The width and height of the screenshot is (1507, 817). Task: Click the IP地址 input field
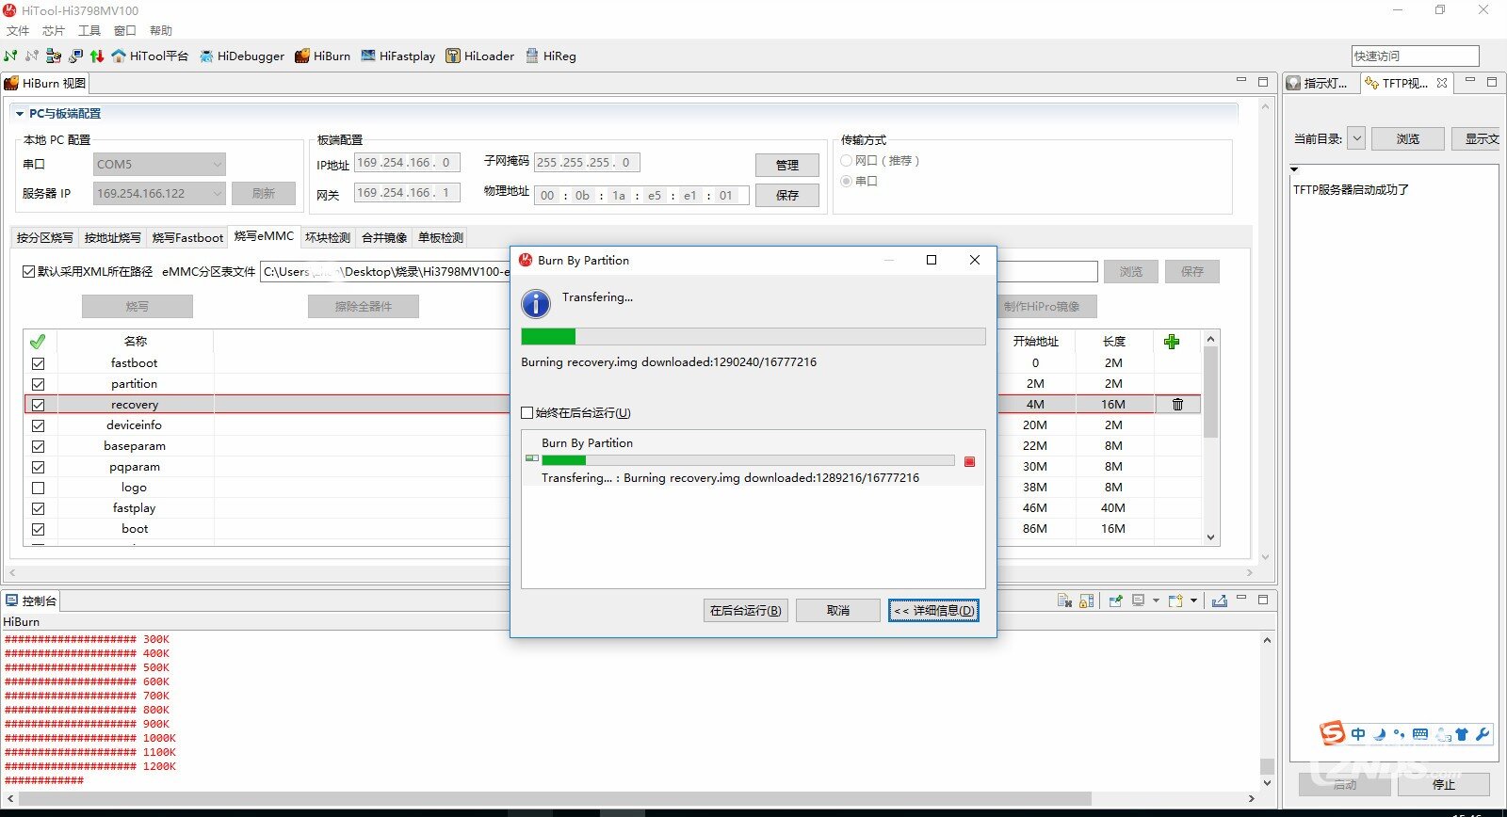pos(408,163)
